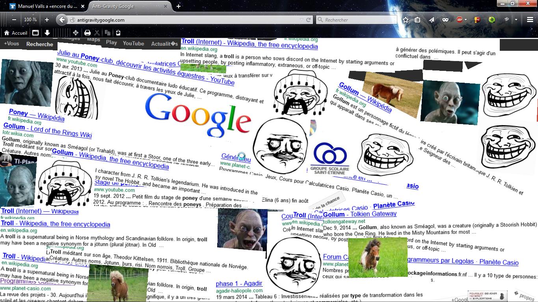Open the downloads arrow icon
Viewport: 538px width, 302px height.
coord(47,33)
